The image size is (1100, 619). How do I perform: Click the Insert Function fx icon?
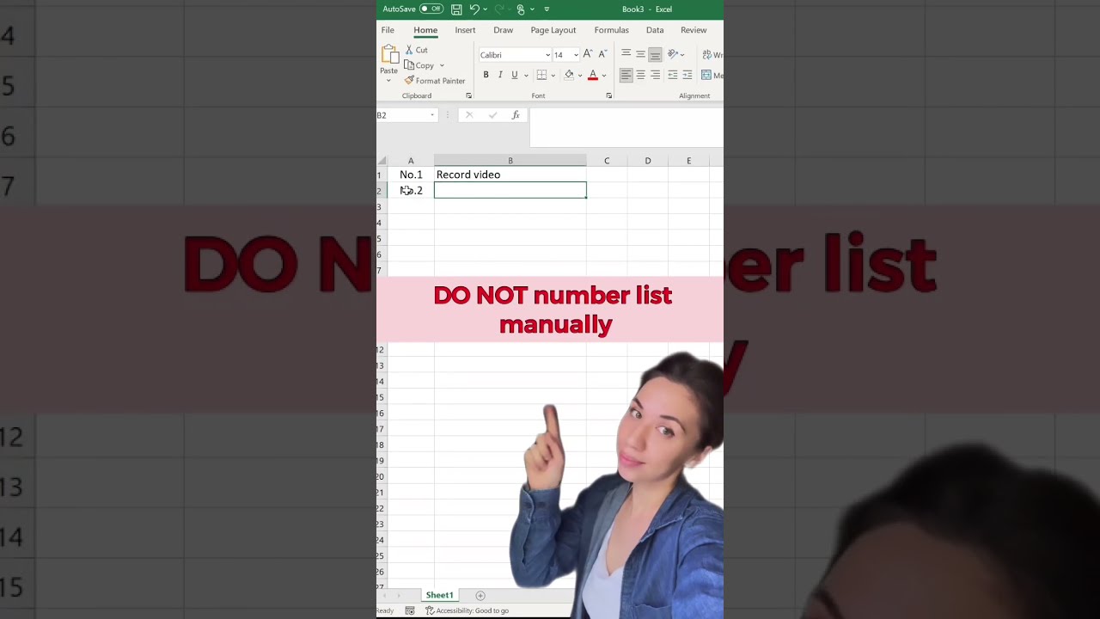click(516, 114)
